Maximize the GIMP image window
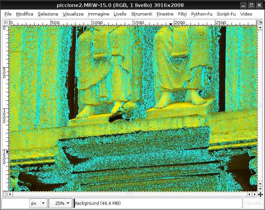This screenshot has height=210, width=265. 251,5
